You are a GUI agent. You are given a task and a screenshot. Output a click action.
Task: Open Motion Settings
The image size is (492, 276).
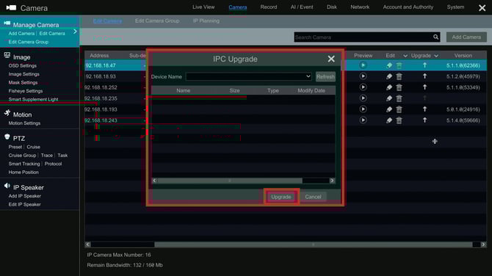[24, 123]
